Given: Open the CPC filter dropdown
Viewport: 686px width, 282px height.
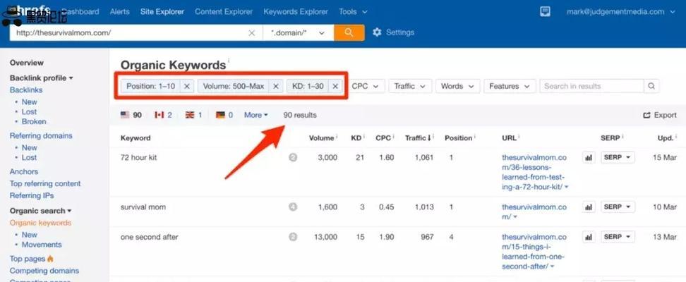Looking at the screenshot, I should point(366,86).
